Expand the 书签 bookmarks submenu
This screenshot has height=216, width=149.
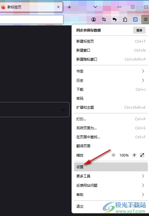tap(111, 71)
